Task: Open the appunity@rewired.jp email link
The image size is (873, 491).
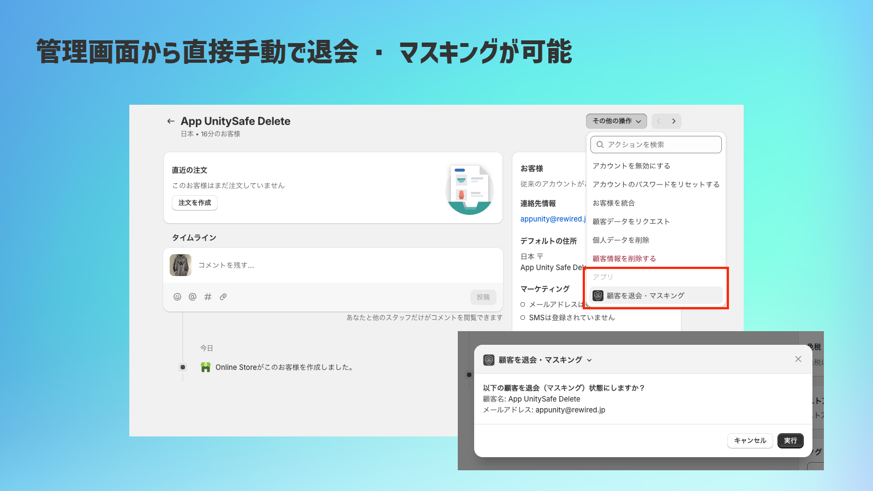Action: tap(553, 219)
